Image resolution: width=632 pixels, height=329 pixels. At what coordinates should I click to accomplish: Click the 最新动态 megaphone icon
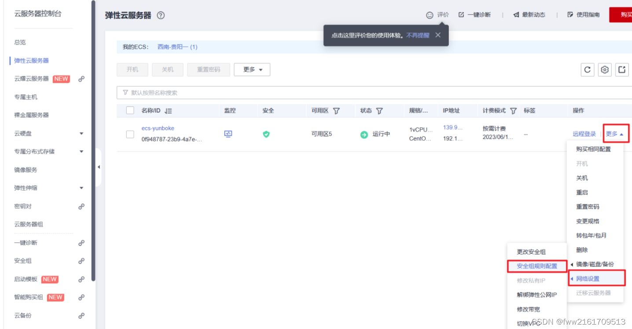[x=516, y=15]
